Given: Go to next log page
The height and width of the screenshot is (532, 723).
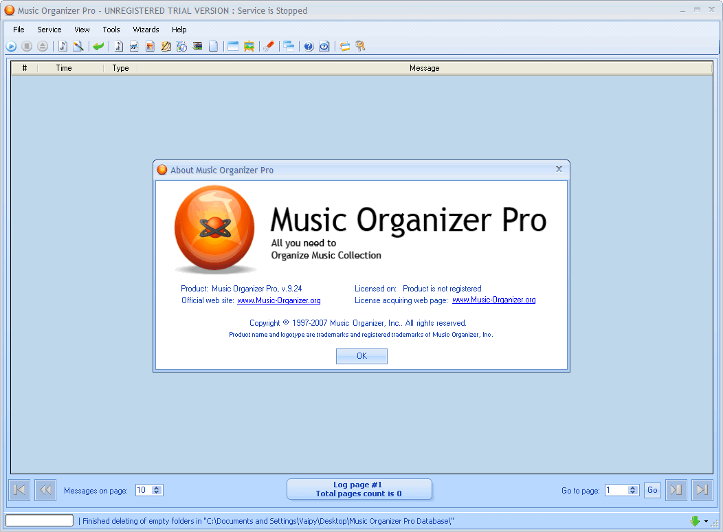Looking at the screenshot, I should (676, 489).
